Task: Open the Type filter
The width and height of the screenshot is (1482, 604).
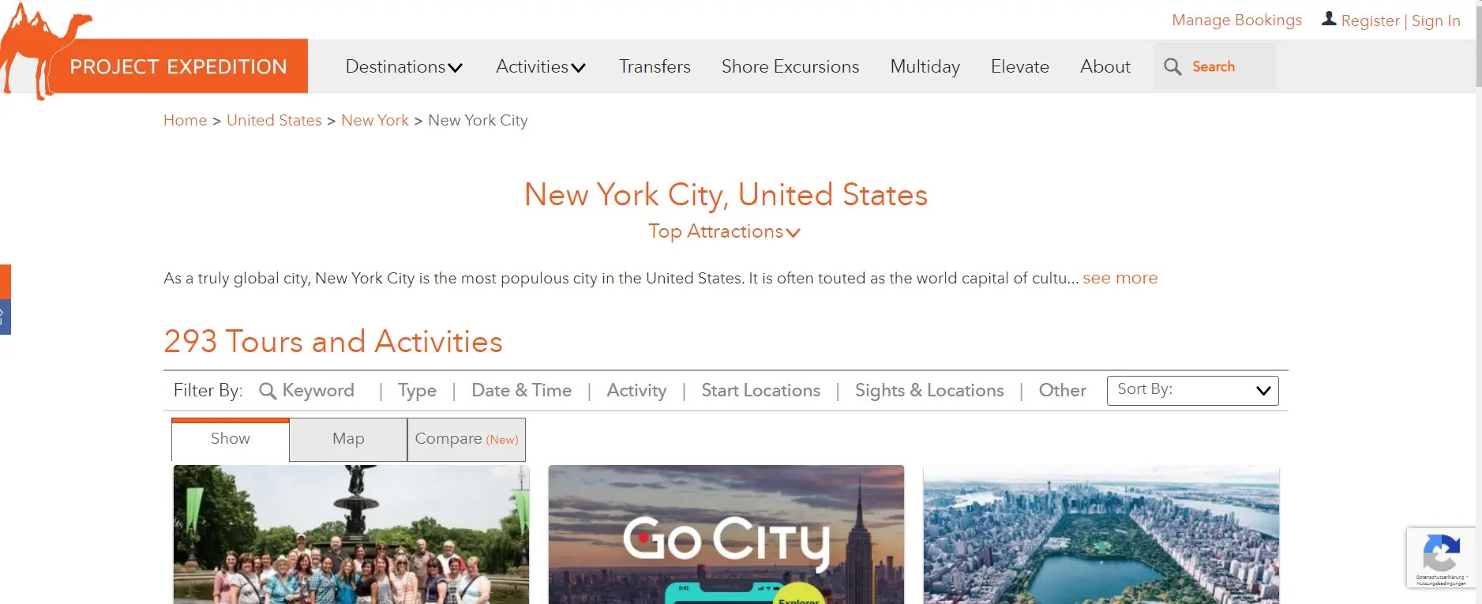Action: pyautogui.click(x=417, y=391)
